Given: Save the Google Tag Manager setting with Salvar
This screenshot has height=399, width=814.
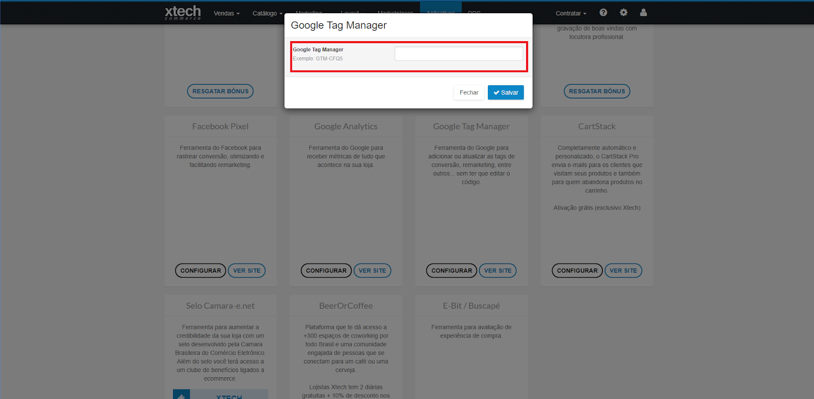Looking at the screenshot, I should (x=506, y=92).
